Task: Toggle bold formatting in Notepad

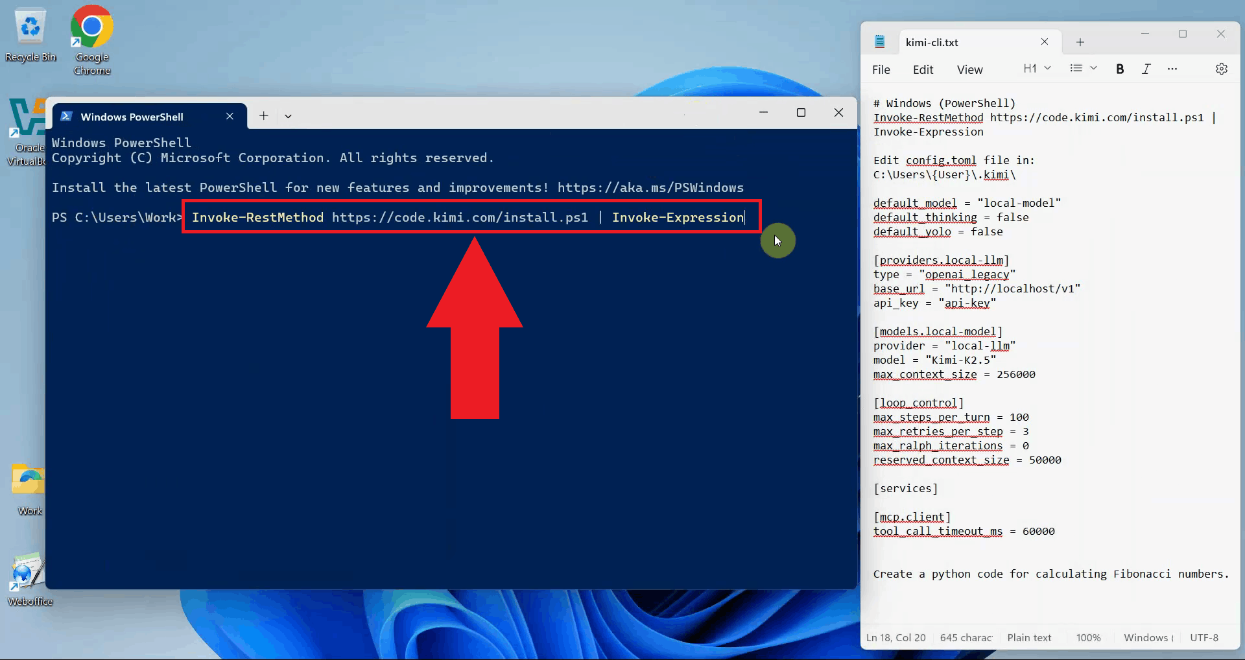Action: pos(1120,69)
